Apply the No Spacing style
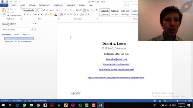The width and height of the screenshot is (193, 108). click(115, 12)
